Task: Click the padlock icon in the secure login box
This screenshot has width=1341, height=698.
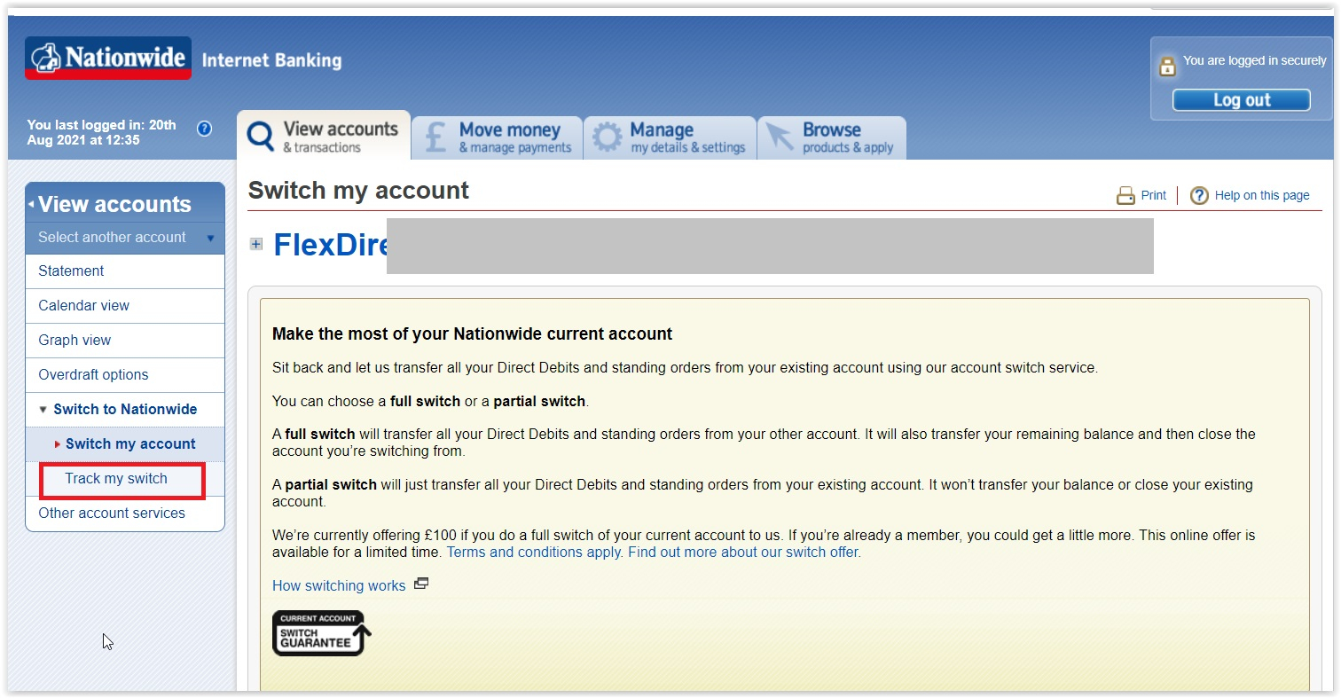Action: (1167, 65)
